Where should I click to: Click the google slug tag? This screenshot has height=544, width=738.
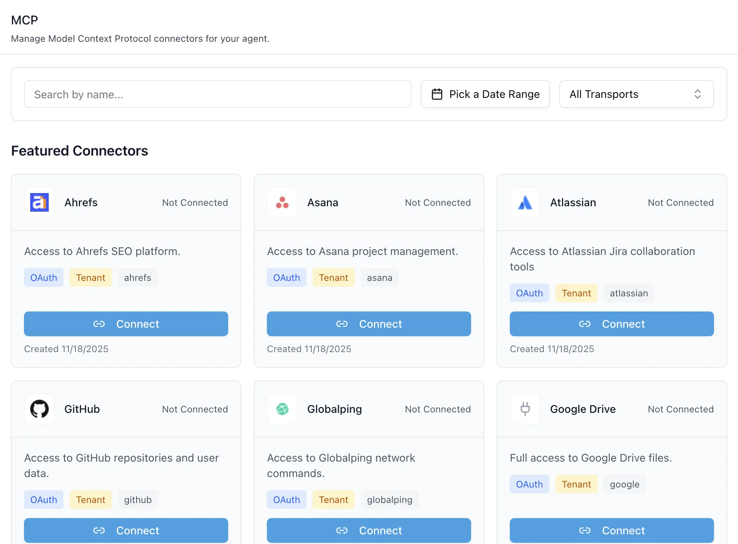tap(625, 484)
